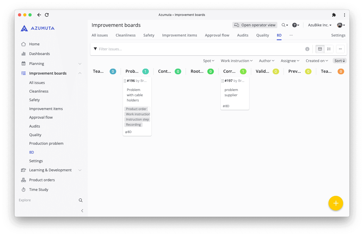Viewport: 364px width, 236px height.
Task: Toggle the Sort order button
Action: [x=339, y=61]
